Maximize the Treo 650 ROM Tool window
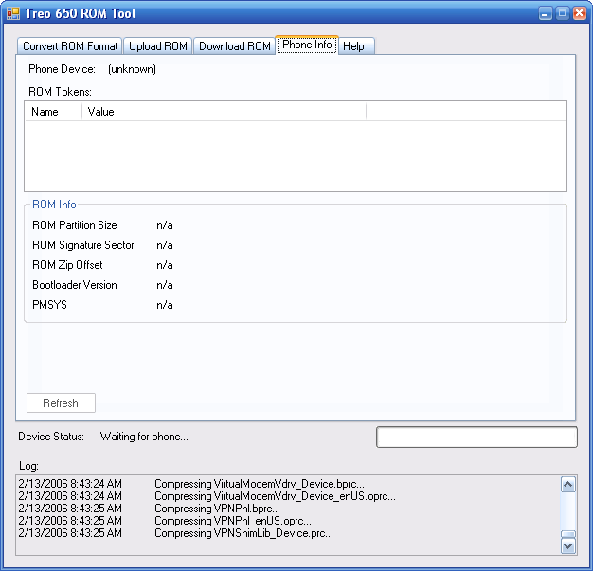The image size is (593, 571). [562, 13]
